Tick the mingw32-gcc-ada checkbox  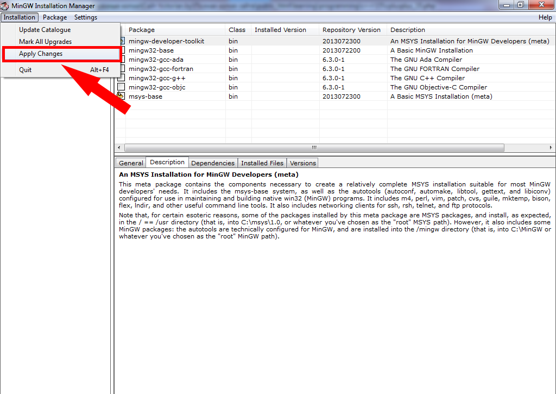tap(122, 60)
